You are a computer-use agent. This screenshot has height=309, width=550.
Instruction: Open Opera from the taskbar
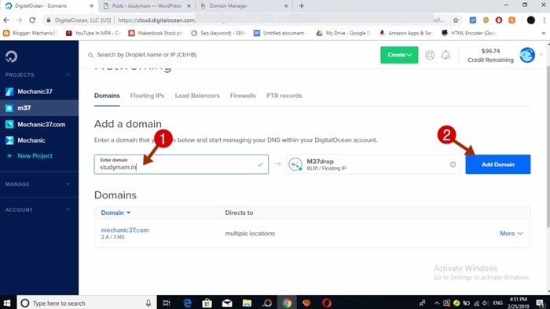click(x=327, y=303)
